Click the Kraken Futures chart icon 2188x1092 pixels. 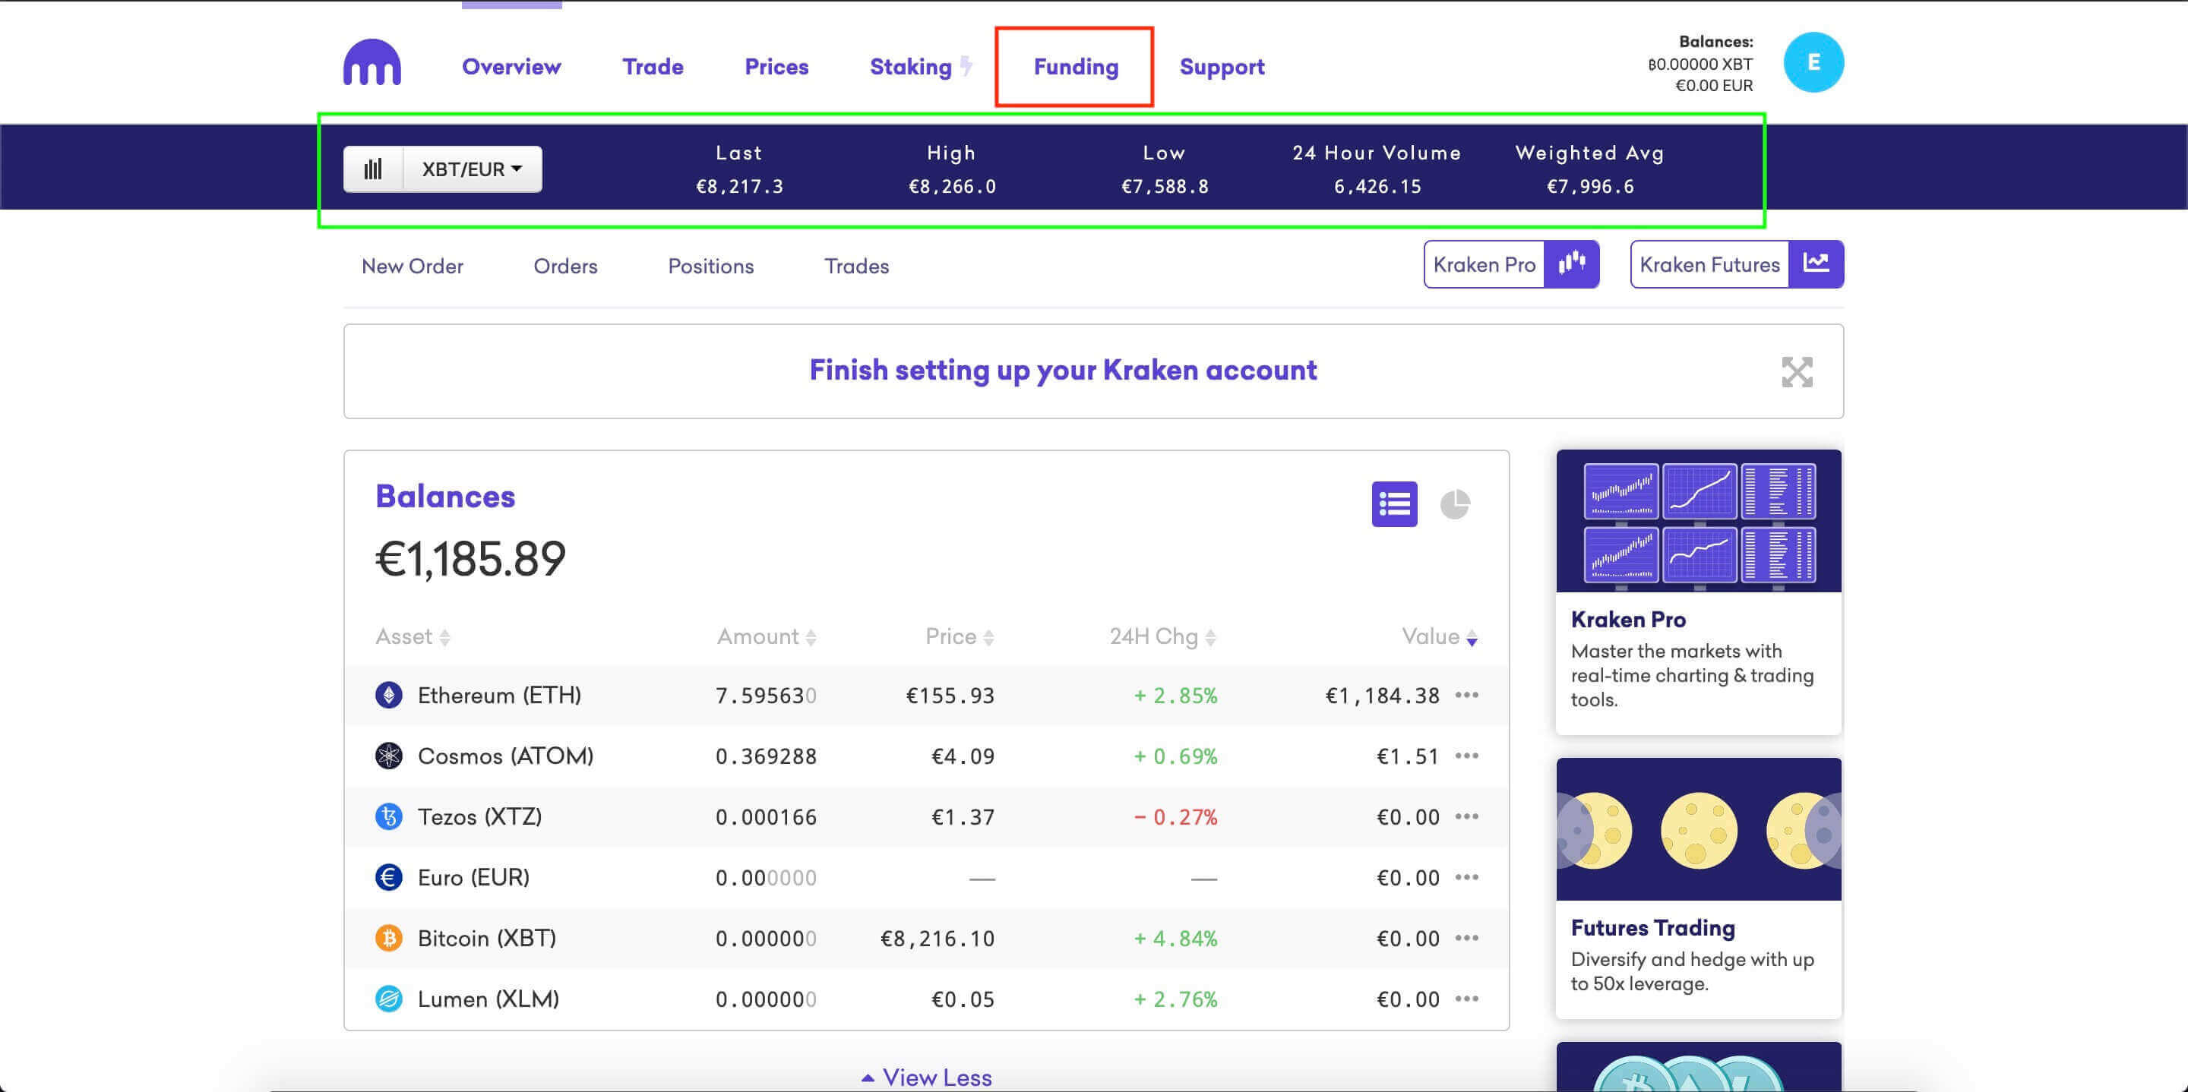(x=1816, y=265)
